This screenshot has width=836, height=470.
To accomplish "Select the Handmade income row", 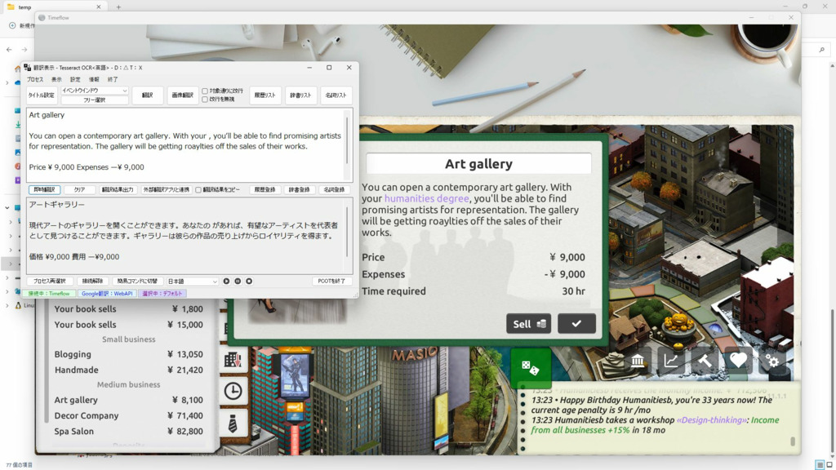I will click(128, 370).
